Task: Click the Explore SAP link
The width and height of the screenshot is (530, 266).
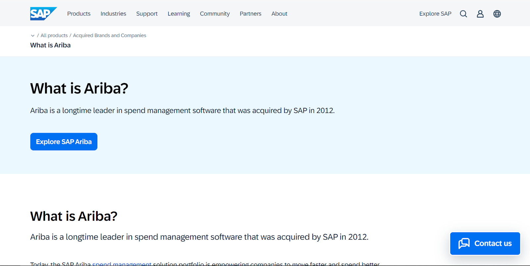Action: tap(435, 14)
